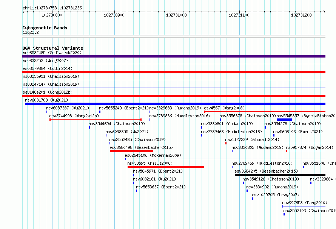The height and width of the screenshot is (229, 336).
Task: Open the nsv832252 (Wong2007) label
Action: [x=45, y=61]
